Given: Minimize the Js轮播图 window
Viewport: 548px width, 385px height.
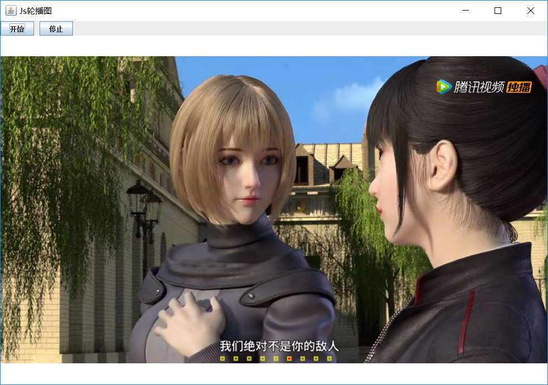Looking at the screenshot, I should point(466,11).
